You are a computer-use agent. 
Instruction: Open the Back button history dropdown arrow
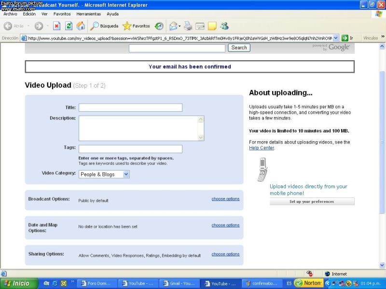28,26
